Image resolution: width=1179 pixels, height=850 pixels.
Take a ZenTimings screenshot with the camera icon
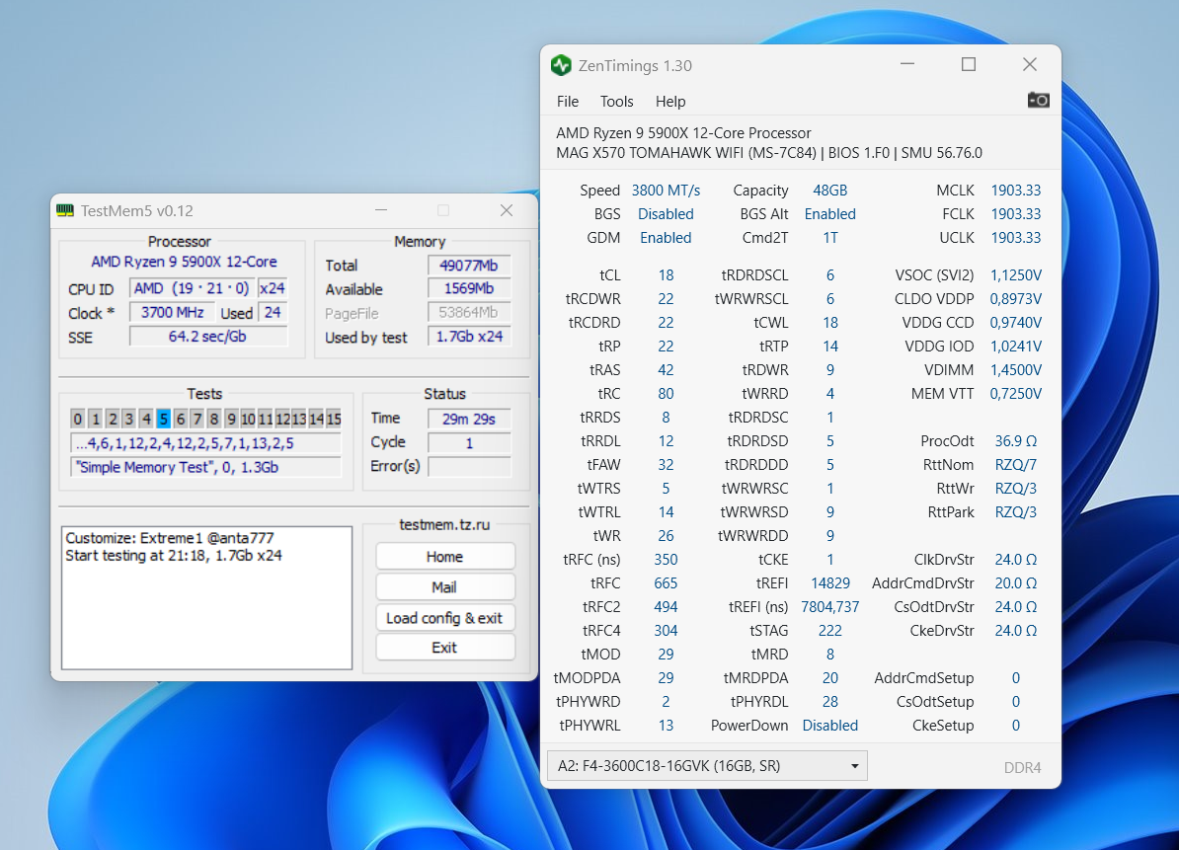coord(1038,100)
